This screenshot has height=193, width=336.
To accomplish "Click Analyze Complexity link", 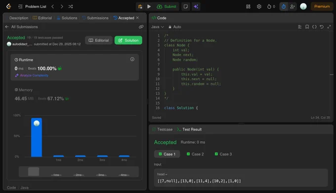I will click(x=32, y=76).
